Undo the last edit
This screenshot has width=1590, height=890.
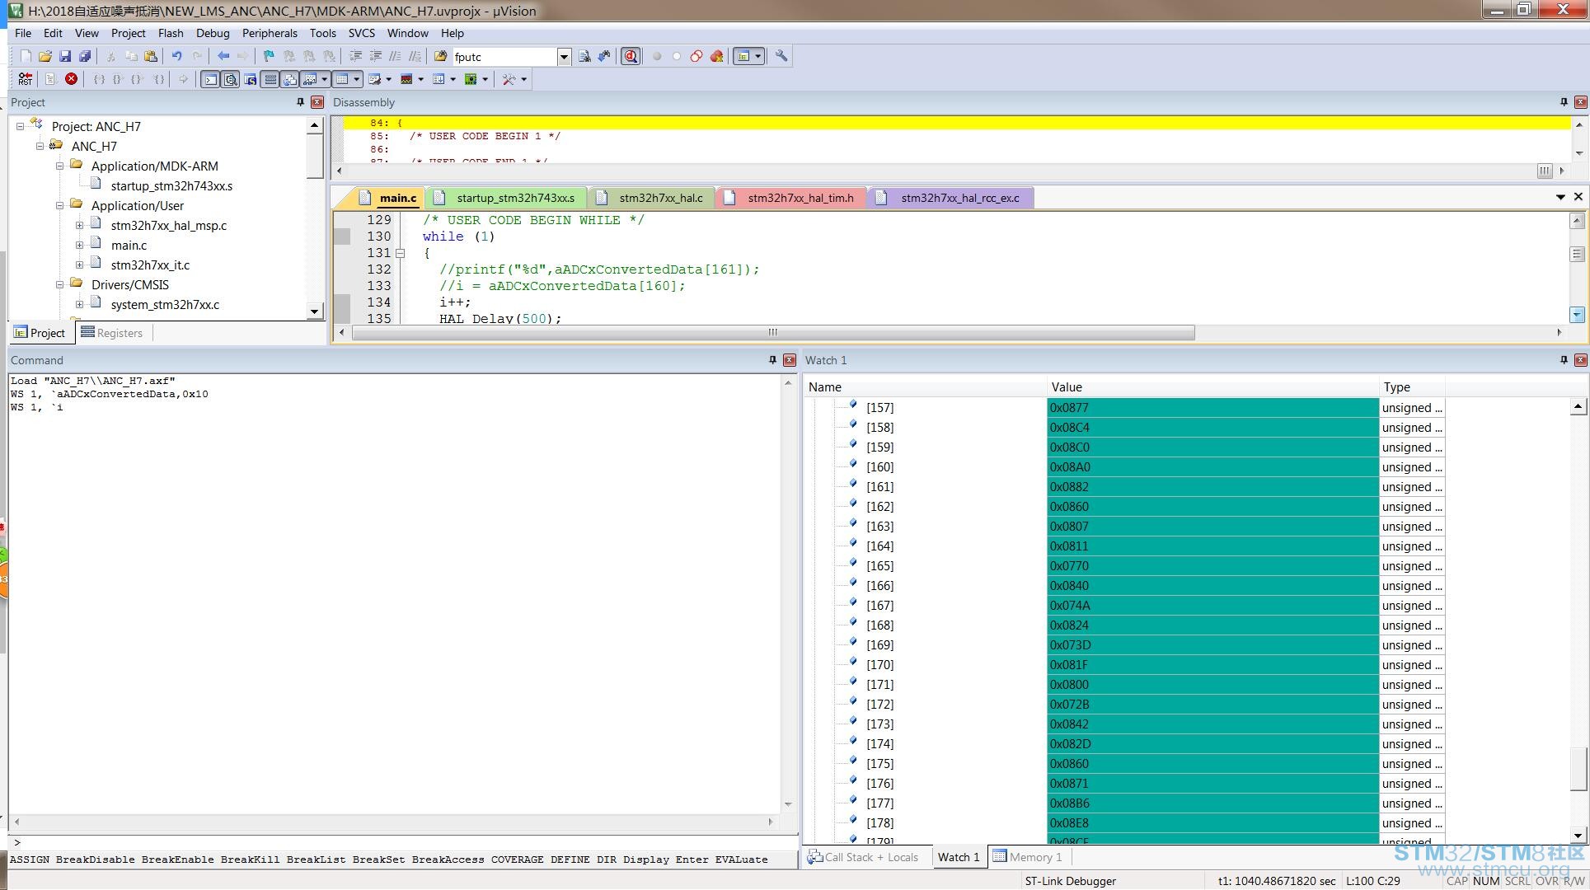click(176, 56)
